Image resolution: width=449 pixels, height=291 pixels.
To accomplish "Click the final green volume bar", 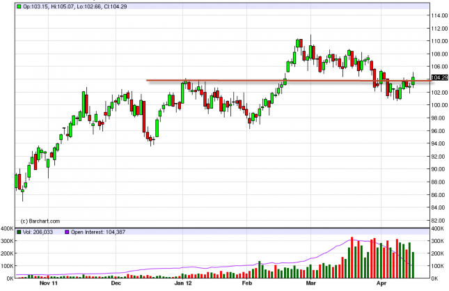I will [x=413, y=265].
